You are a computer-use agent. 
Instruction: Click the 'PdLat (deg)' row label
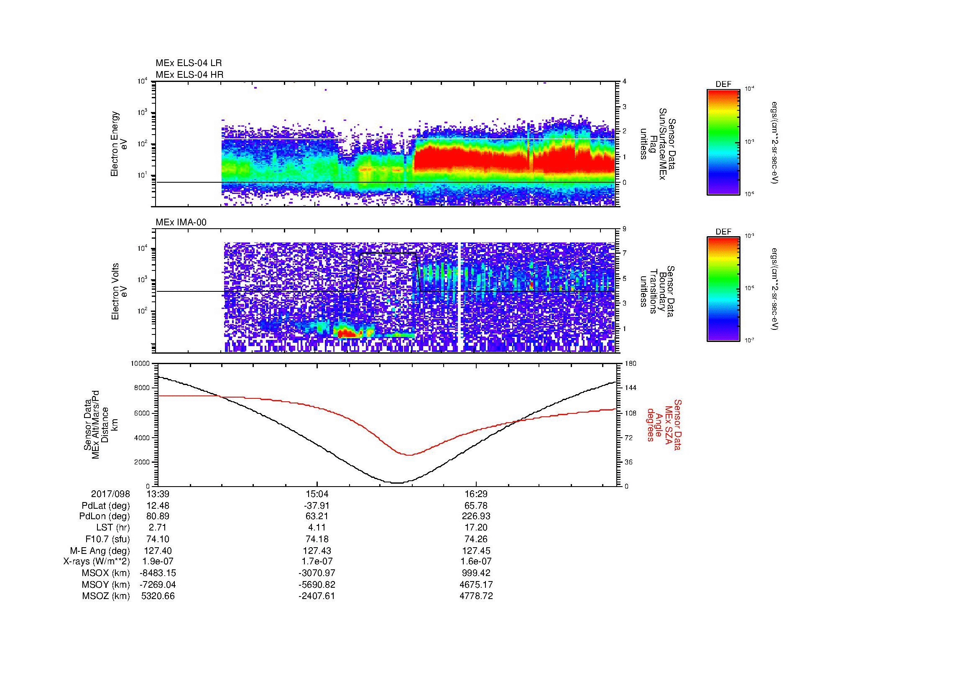click(x=106, y=506)
